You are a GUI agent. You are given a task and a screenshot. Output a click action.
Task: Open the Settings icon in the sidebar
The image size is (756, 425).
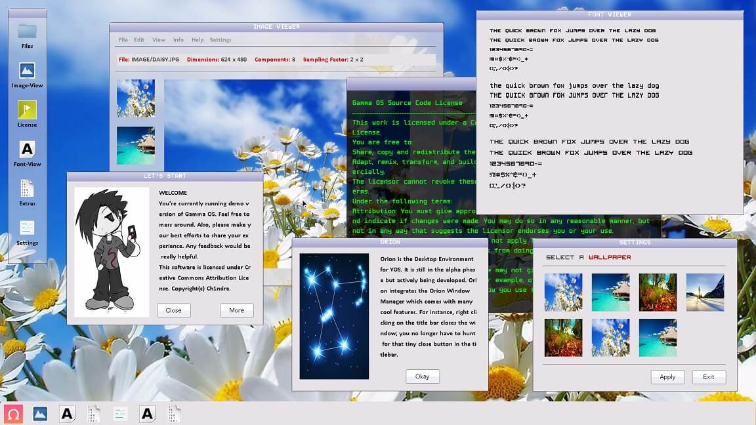tap(27, 233)
